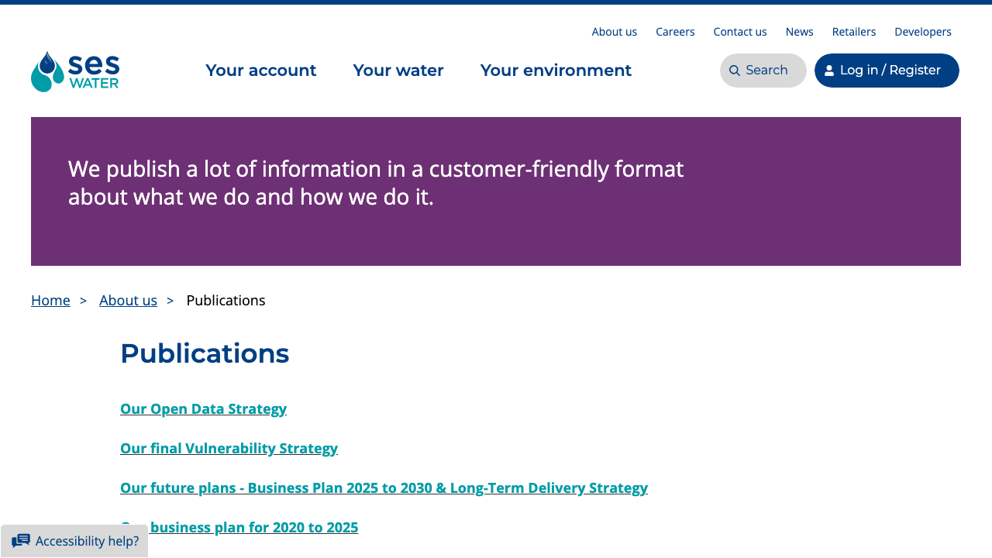This screenshot has width=992, height=558.
Task: Click the SES Water logo
Action: (75, 71)
